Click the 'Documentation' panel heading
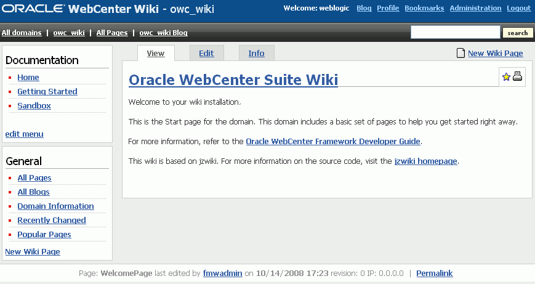Screen dimensions: 535x284 click(x=42, y=60)
